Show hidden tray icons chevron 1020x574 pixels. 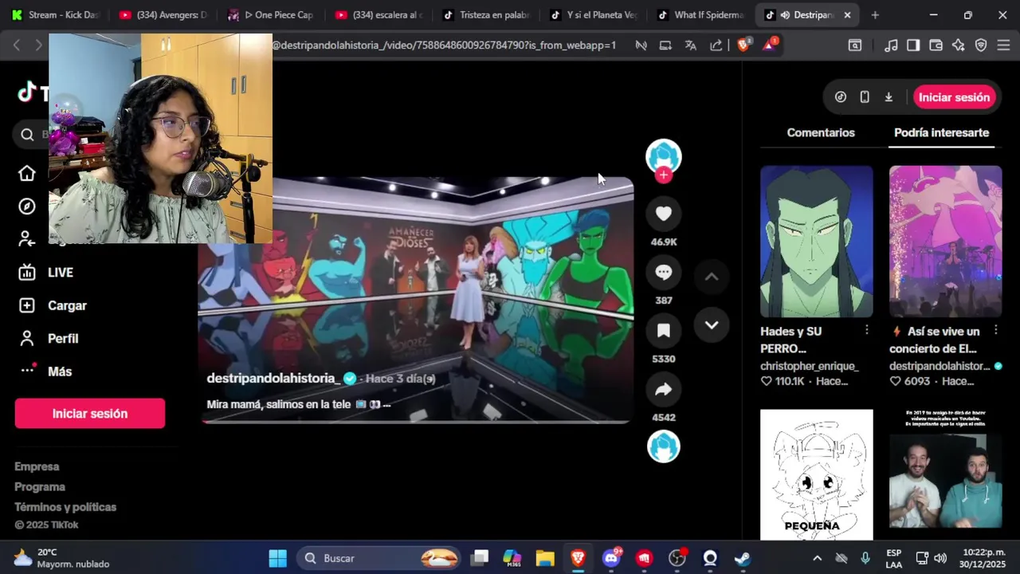[x=817, y=558]
